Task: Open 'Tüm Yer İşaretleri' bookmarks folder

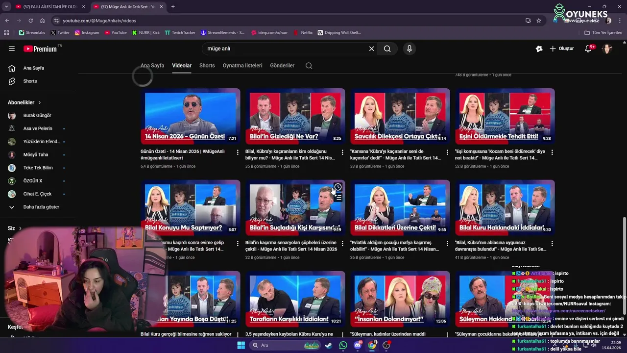Action: [x=603, y=33]
